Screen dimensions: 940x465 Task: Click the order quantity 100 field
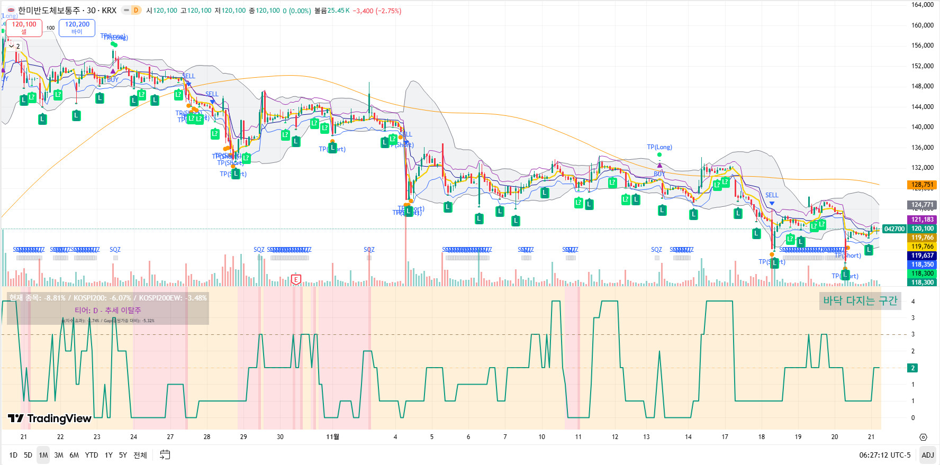tap(50, 28)
